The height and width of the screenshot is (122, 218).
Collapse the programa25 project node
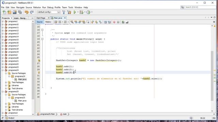[3, 91]
